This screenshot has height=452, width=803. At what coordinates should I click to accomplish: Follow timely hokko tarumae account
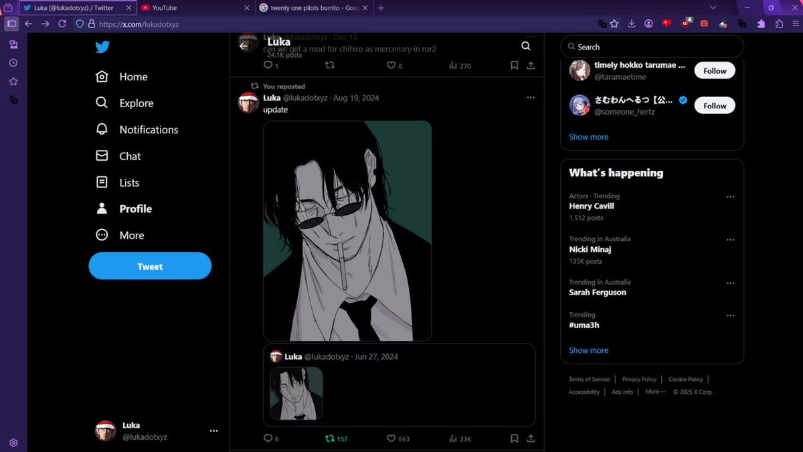point(715,70)
